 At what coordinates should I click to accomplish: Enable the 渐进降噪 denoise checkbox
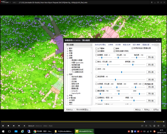(96, 77)
